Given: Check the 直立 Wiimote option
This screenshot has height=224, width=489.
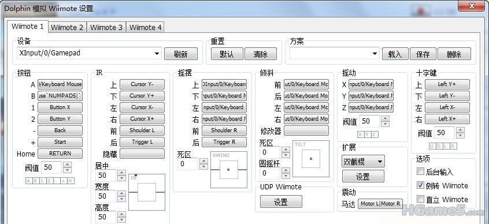Looking at the screenshot, I should [x=420, y=199].
